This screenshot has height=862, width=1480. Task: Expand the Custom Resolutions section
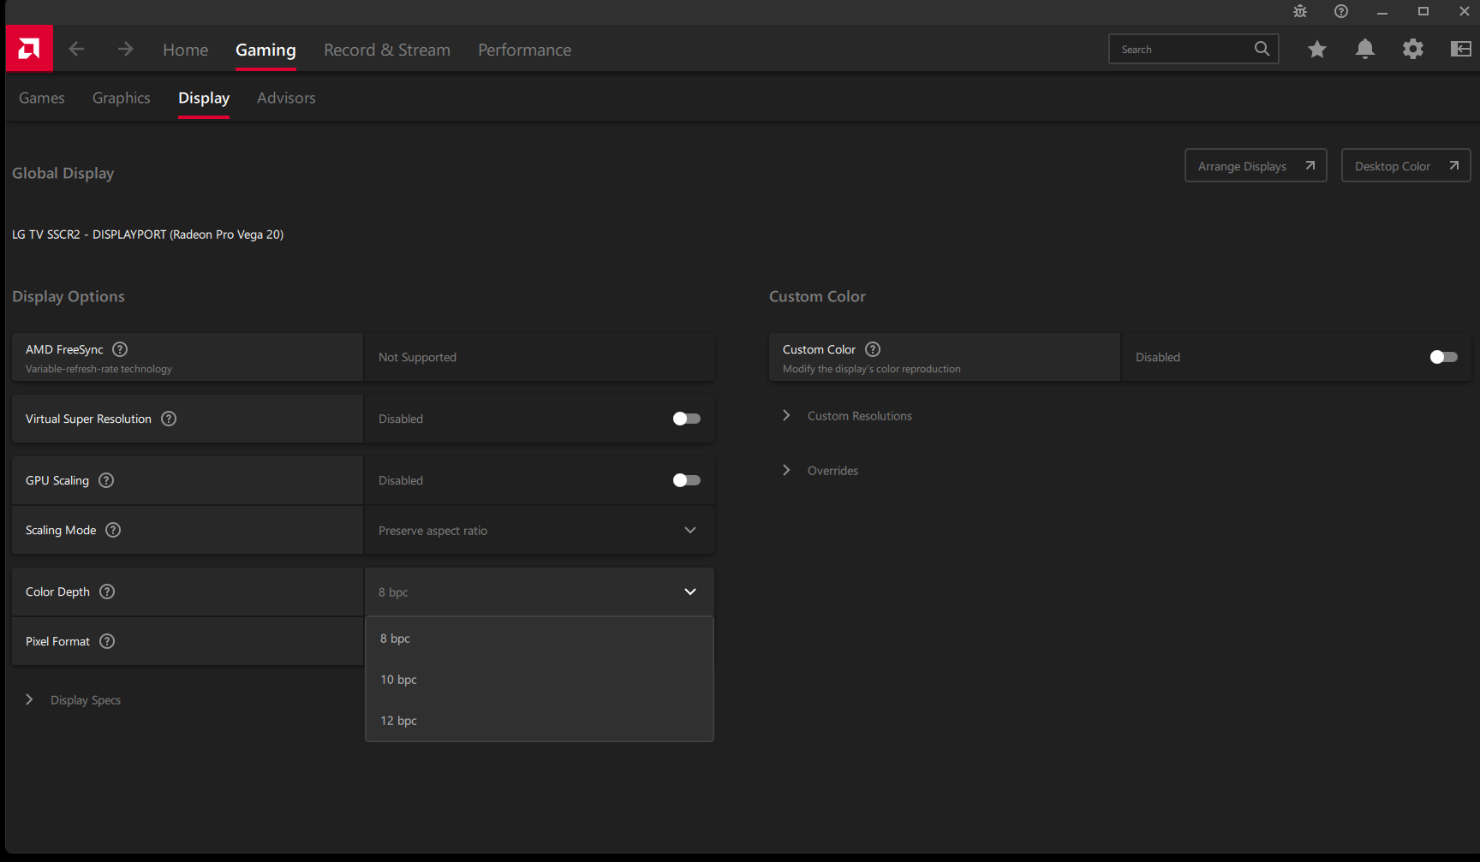[x=859, y=416]
